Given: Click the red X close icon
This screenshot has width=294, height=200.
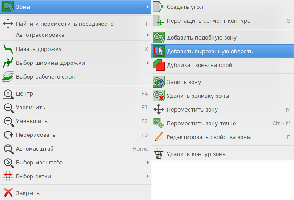Looking at the screenshot, I should [8, 193].
